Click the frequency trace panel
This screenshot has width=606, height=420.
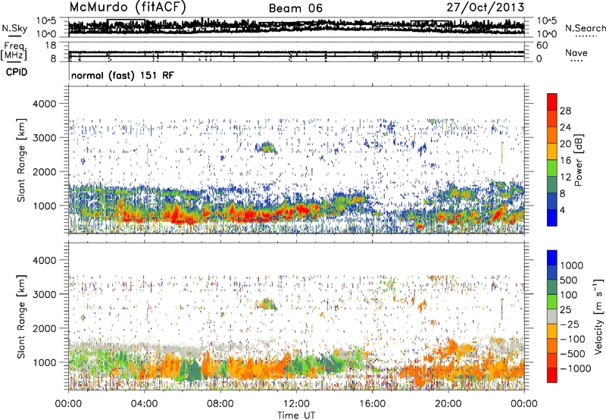[x=296, y=52]
